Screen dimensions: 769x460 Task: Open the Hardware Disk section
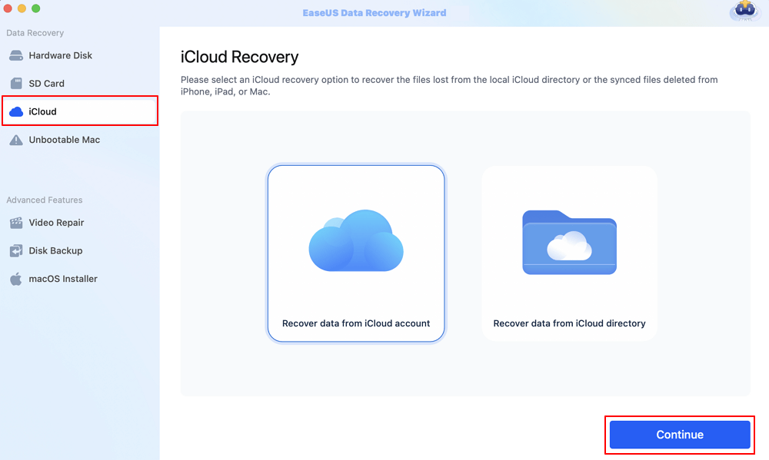[79, 55]
